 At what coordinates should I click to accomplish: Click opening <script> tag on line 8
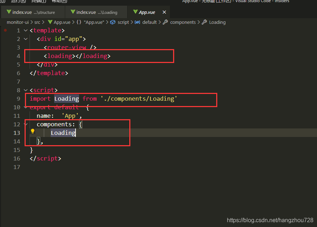pyautogui.click(x=44, y=90)
